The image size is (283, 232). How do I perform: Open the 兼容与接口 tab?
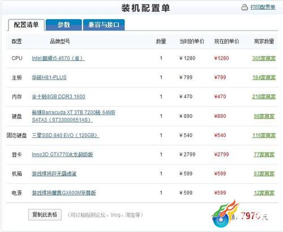tap(104, 25)
